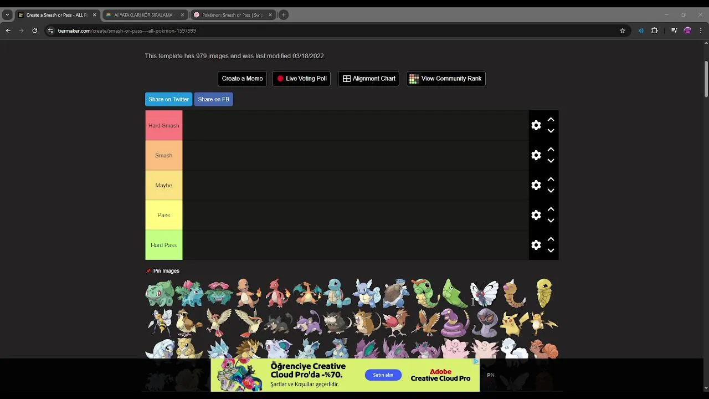Screen dimensions: 709x399
Task: Click the Satın alan ad button
Action: point(383,375)
